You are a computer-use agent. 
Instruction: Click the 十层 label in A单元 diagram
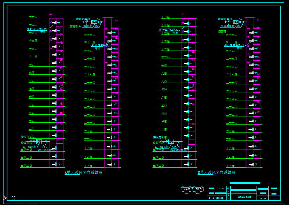pos(32,65)
